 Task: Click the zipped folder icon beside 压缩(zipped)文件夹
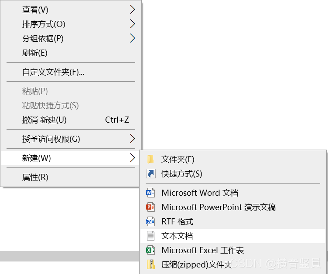[x=150, y=264]
